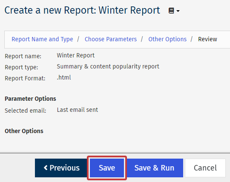Click the Summary & content popularity report text
230x182 pixels.
[108, 67]
